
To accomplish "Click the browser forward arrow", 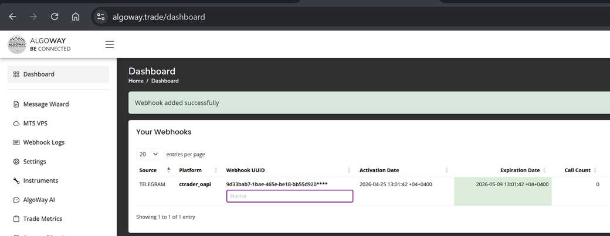I will [x=33, y=17].
